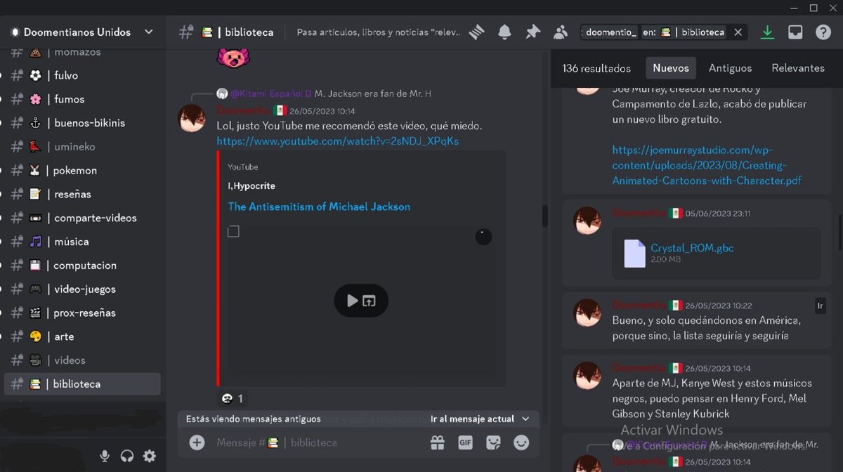Expand Ir al mensaje actual chevron
The width and height of the screenshot is (843, 472).
click(525, 419)
